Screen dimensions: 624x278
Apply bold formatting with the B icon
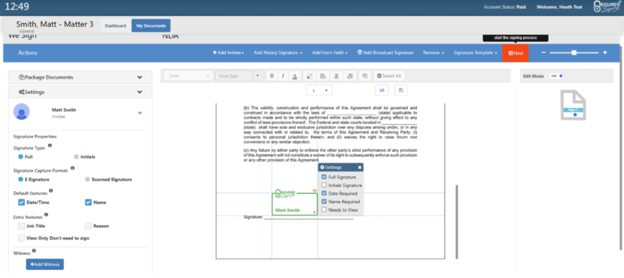point(272,76)
